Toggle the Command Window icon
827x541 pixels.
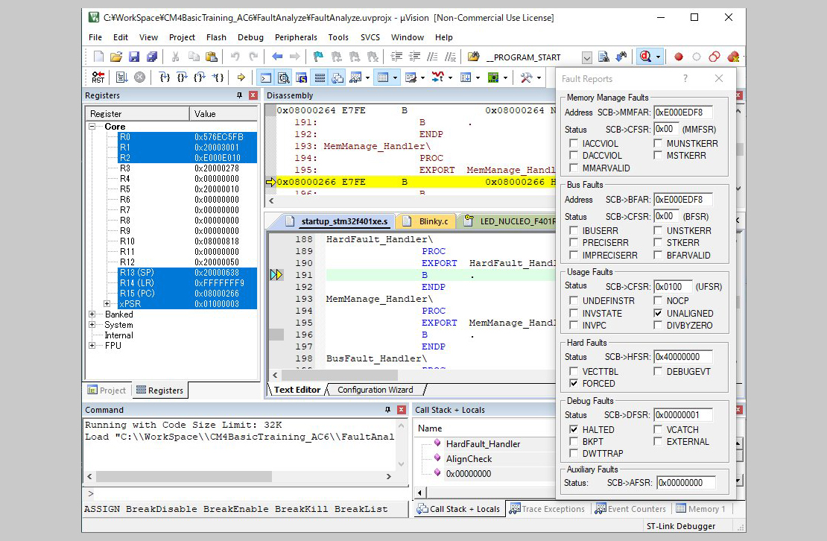pos(266,78)
